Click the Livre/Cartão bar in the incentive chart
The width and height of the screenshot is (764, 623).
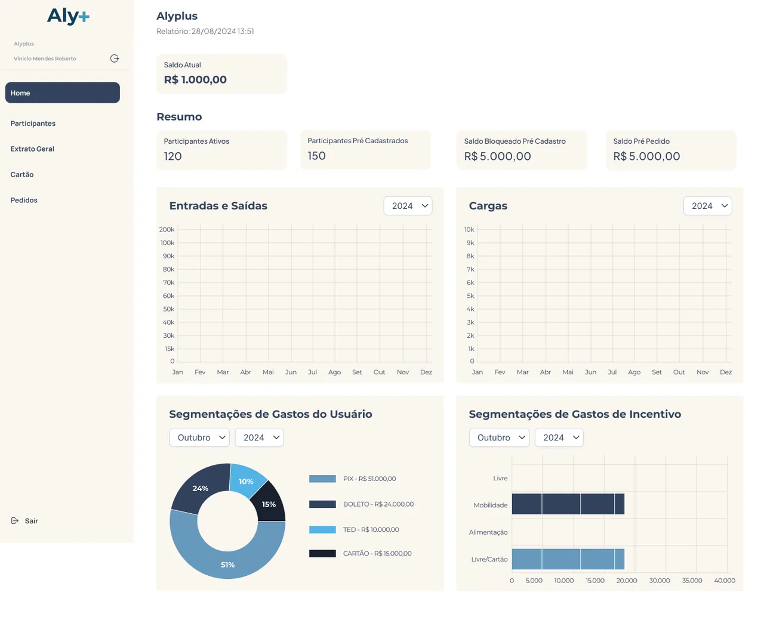[x=568, y=559]
